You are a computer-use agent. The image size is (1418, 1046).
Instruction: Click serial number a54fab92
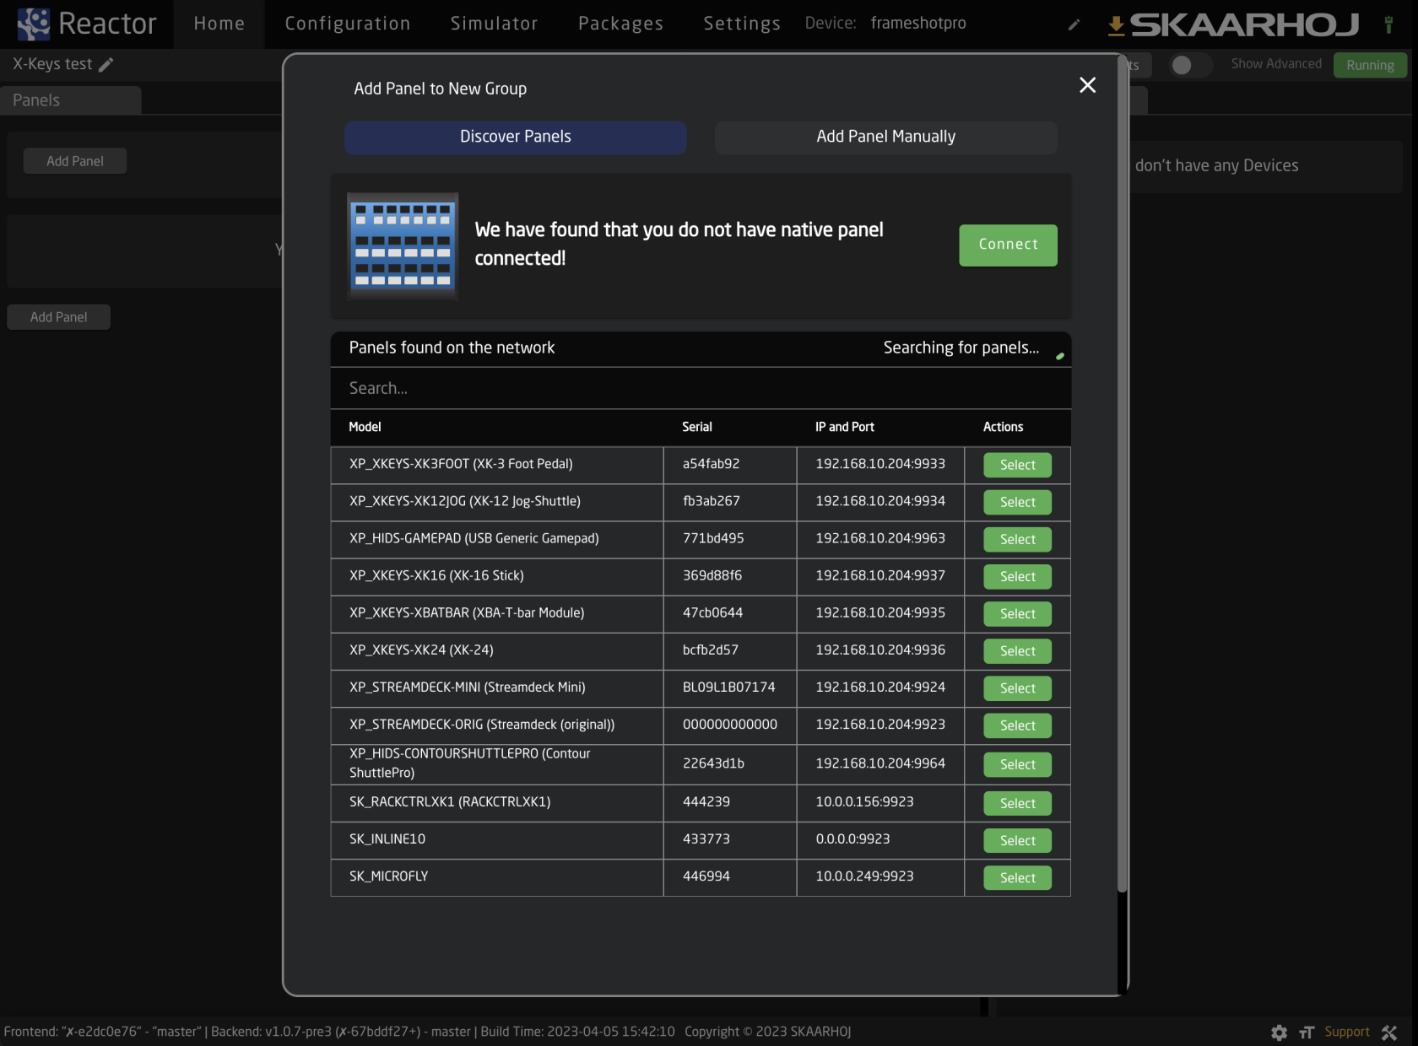click(x=712, y=464)
